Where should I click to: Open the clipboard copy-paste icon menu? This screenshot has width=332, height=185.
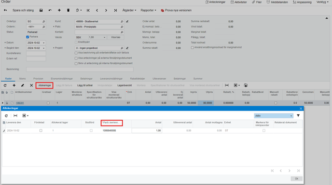pyautogui.click(x=79, y=10)
